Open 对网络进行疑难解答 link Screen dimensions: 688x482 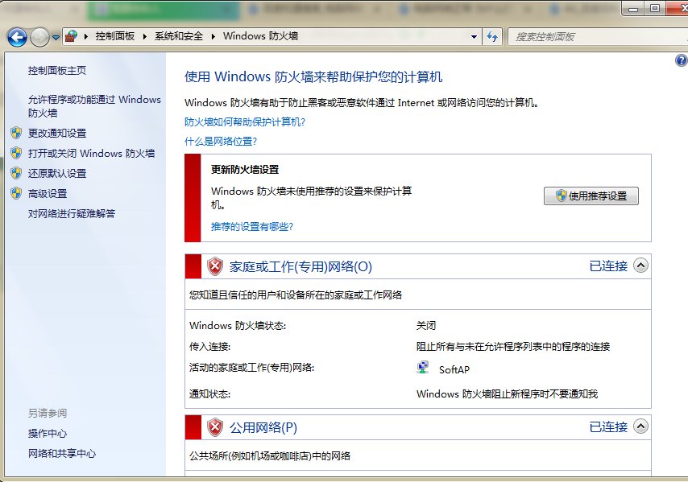[x=72, y=214]
